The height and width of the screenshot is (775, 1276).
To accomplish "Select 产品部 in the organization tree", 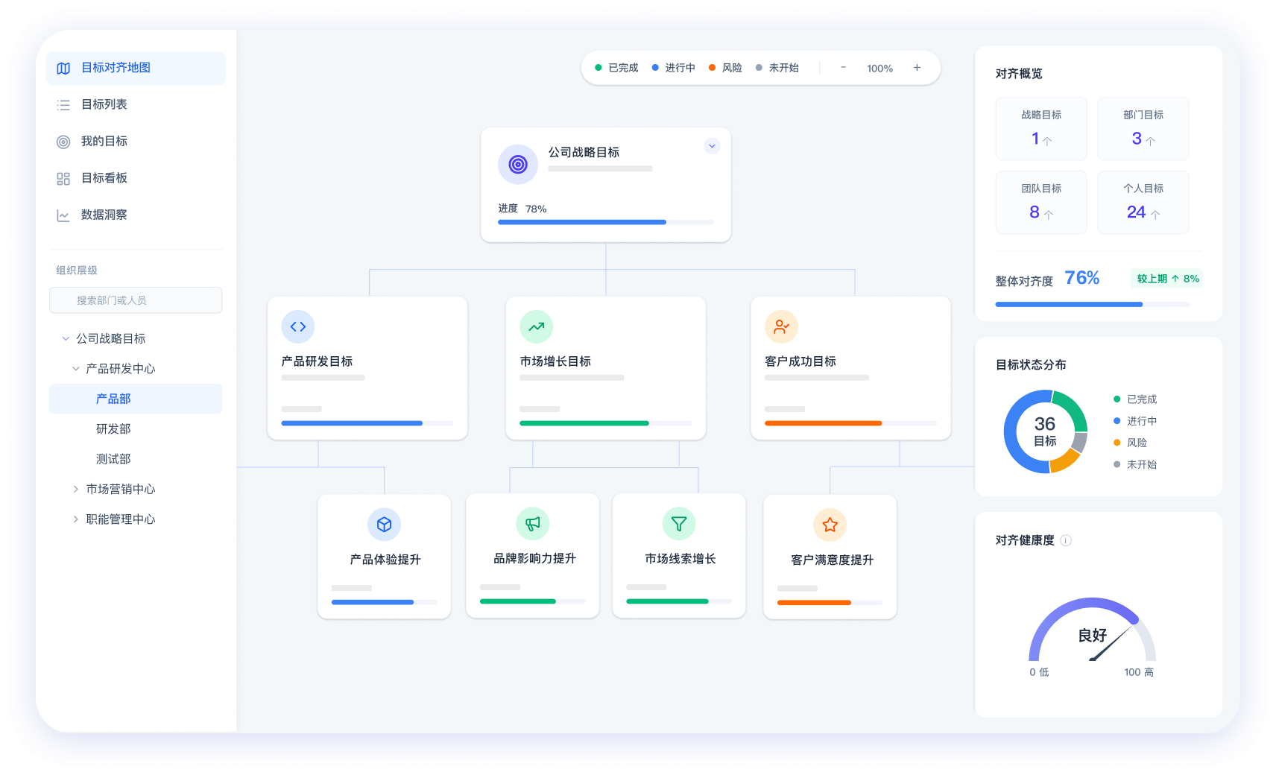I will pos(136,399).
